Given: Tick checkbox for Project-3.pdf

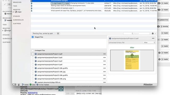Looking at the screenshot, I should 33,58.
